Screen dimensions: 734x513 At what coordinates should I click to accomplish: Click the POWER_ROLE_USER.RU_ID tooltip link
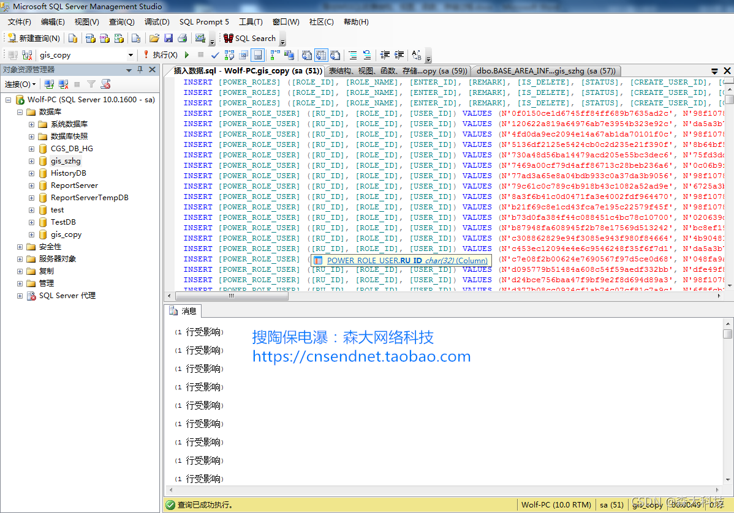(x=407, y=260)
